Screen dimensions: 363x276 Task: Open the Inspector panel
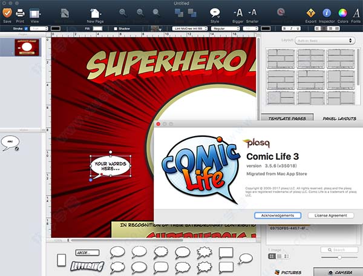coord(327,13)
